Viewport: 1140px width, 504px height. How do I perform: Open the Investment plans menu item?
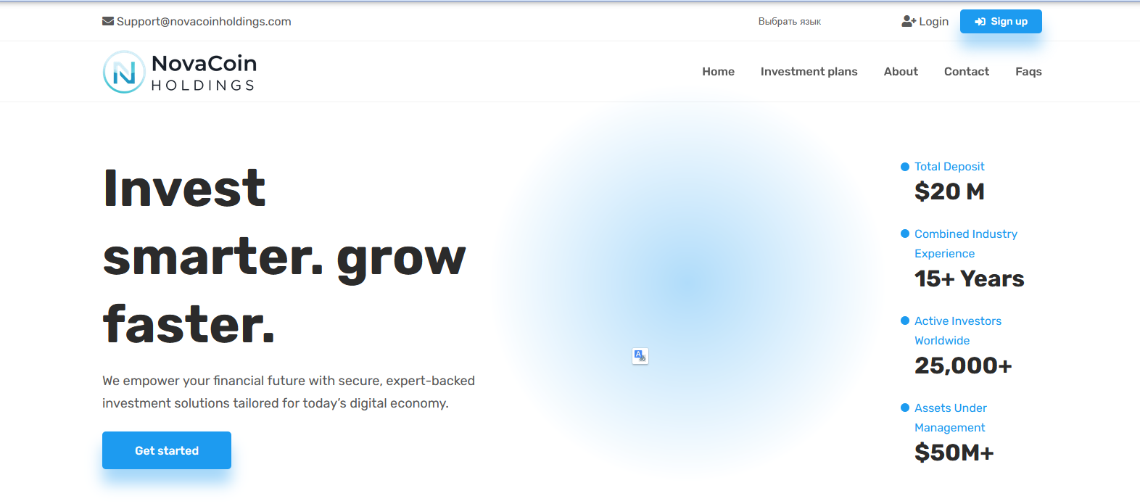pos(809,72)
